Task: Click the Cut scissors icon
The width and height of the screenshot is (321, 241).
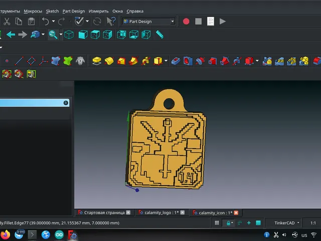Action: (x=7, y=21)
